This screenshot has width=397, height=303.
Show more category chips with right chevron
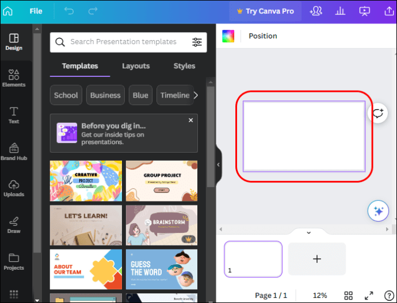196,95
